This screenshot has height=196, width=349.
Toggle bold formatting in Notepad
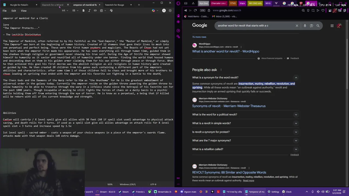[83, 11]
